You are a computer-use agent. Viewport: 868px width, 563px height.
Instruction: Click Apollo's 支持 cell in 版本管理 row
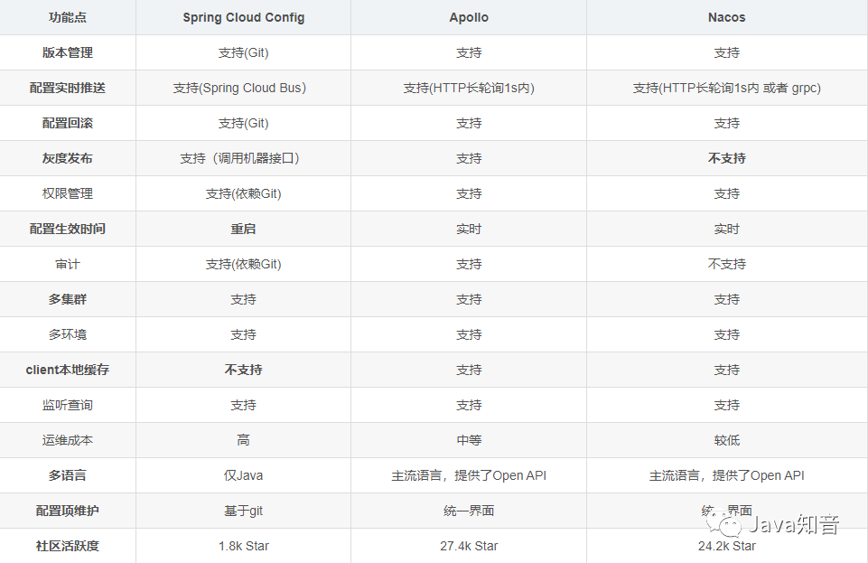click(469, 52)
